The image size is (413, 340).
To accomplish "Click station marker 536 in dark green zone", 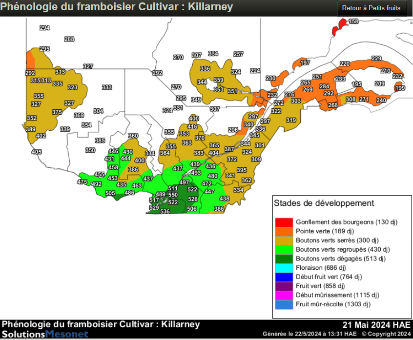I will tap(165, 212).
